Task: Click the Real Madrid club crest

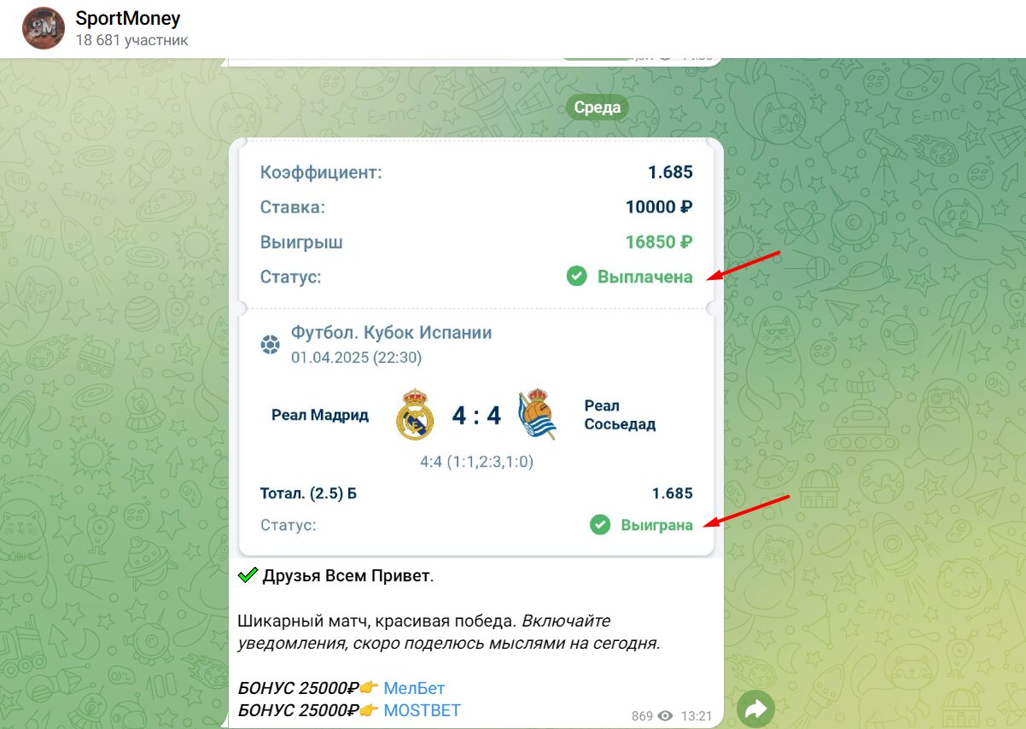Action: [415, 415]
